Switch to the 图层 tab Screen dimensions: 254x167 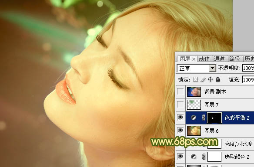(185, 59)
